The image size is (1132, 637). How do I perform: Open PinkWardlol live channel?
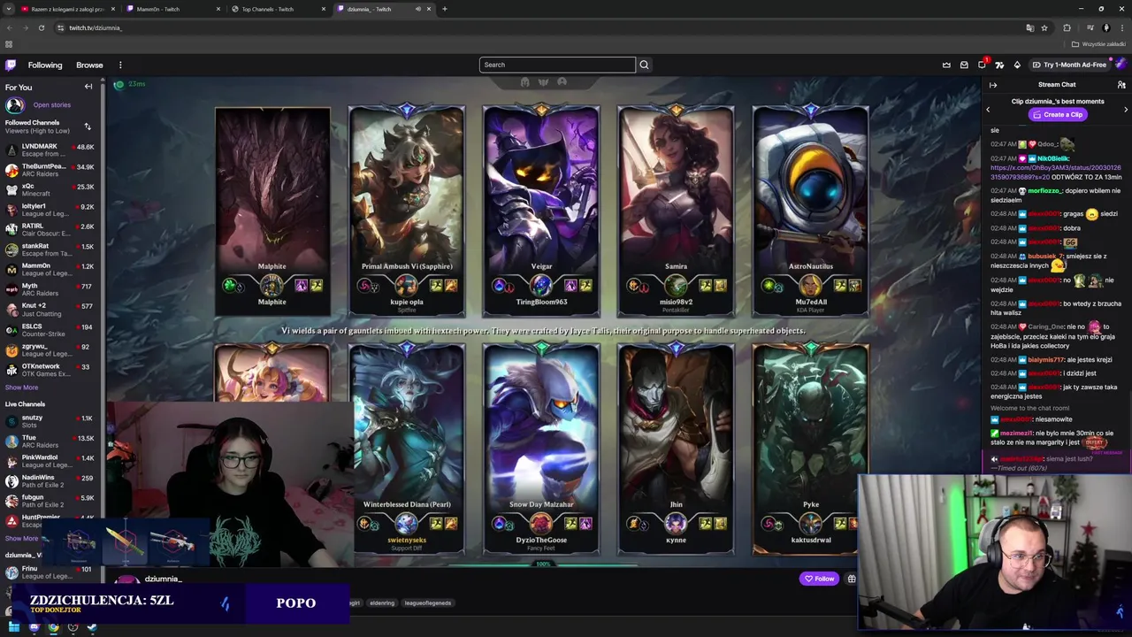(x=50, y=461)
